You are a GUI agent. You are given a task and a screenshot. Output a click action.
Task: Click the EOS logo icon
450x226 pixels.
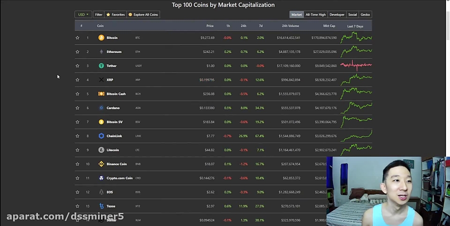point(101,192)
